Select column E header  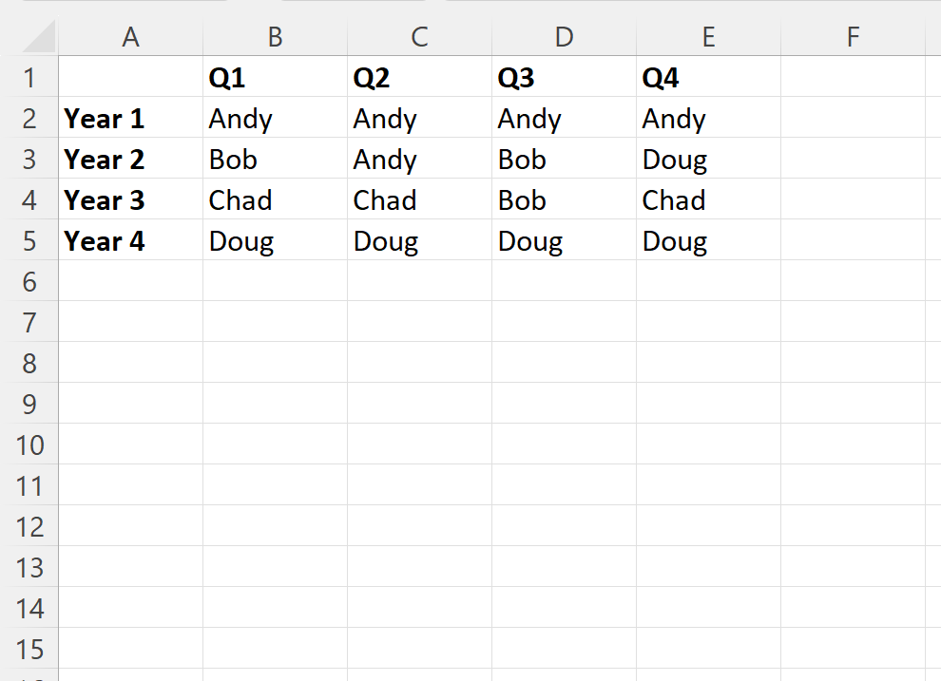click(x=708, y=37)
